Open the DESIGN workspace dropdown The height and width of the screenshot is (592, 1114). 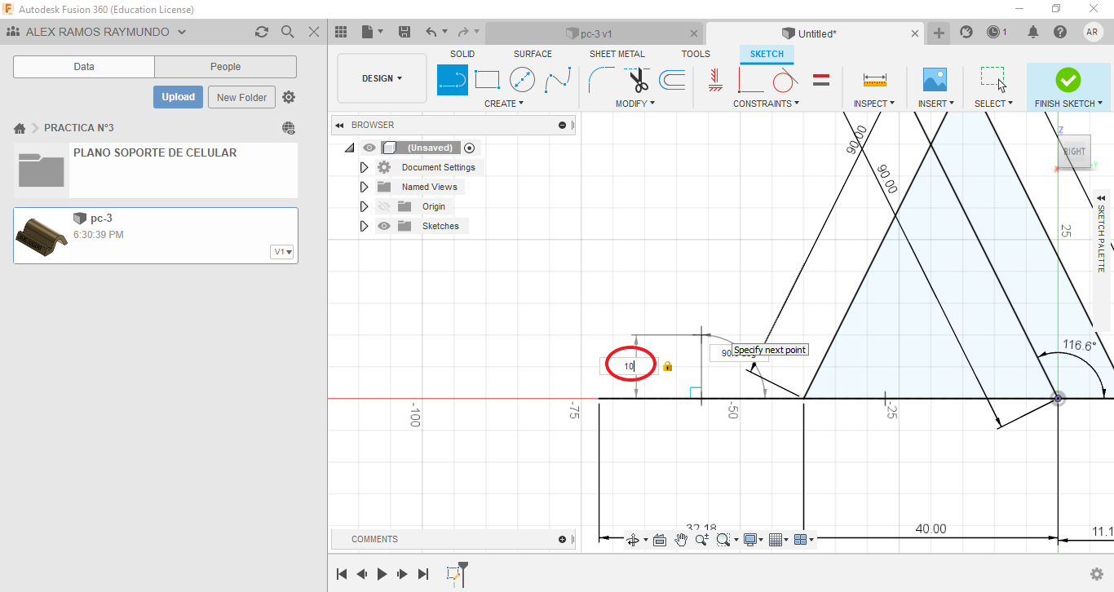382,78
